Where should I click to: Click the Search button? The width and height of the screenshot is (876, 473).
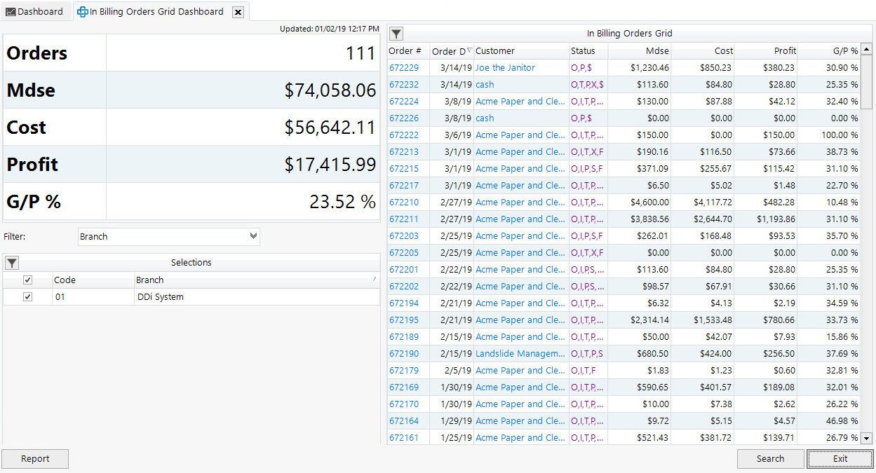point(770,459)
